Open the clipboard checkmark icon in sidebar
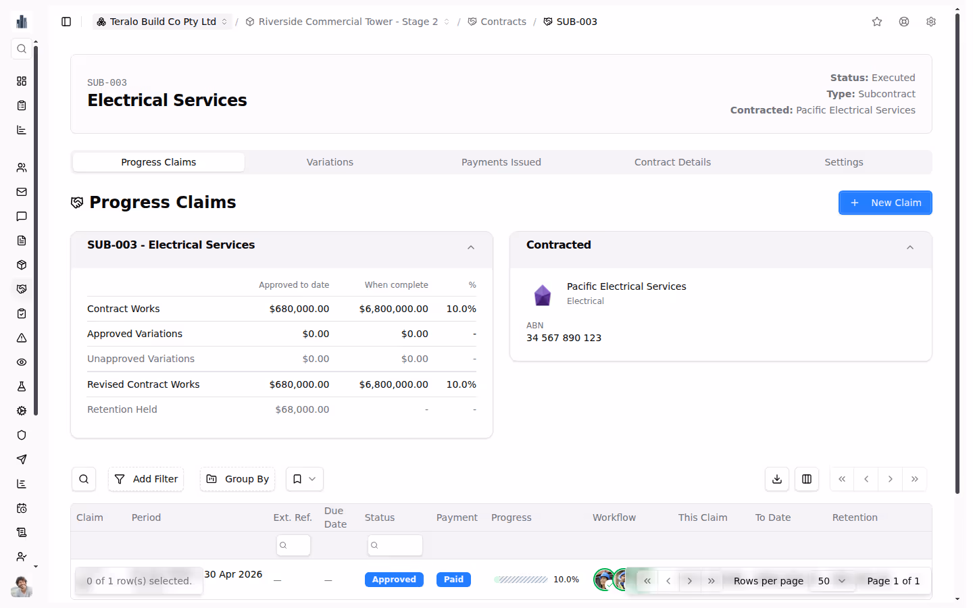This screenshot has height=608, width=973. 22,313
